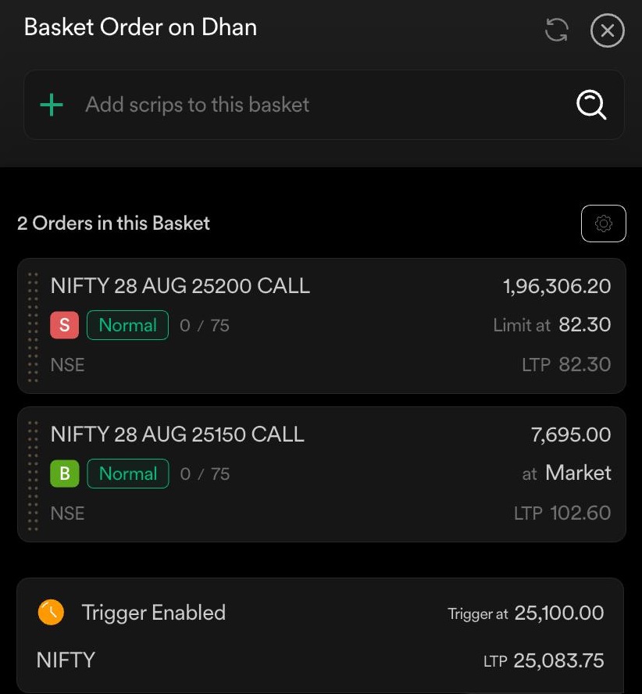The width and height of the screenshot is (642, 694).
Task: Open NIFTY 28 AUG 25150 CALL order
Action: pyautogui.click(x=177, y=435)
